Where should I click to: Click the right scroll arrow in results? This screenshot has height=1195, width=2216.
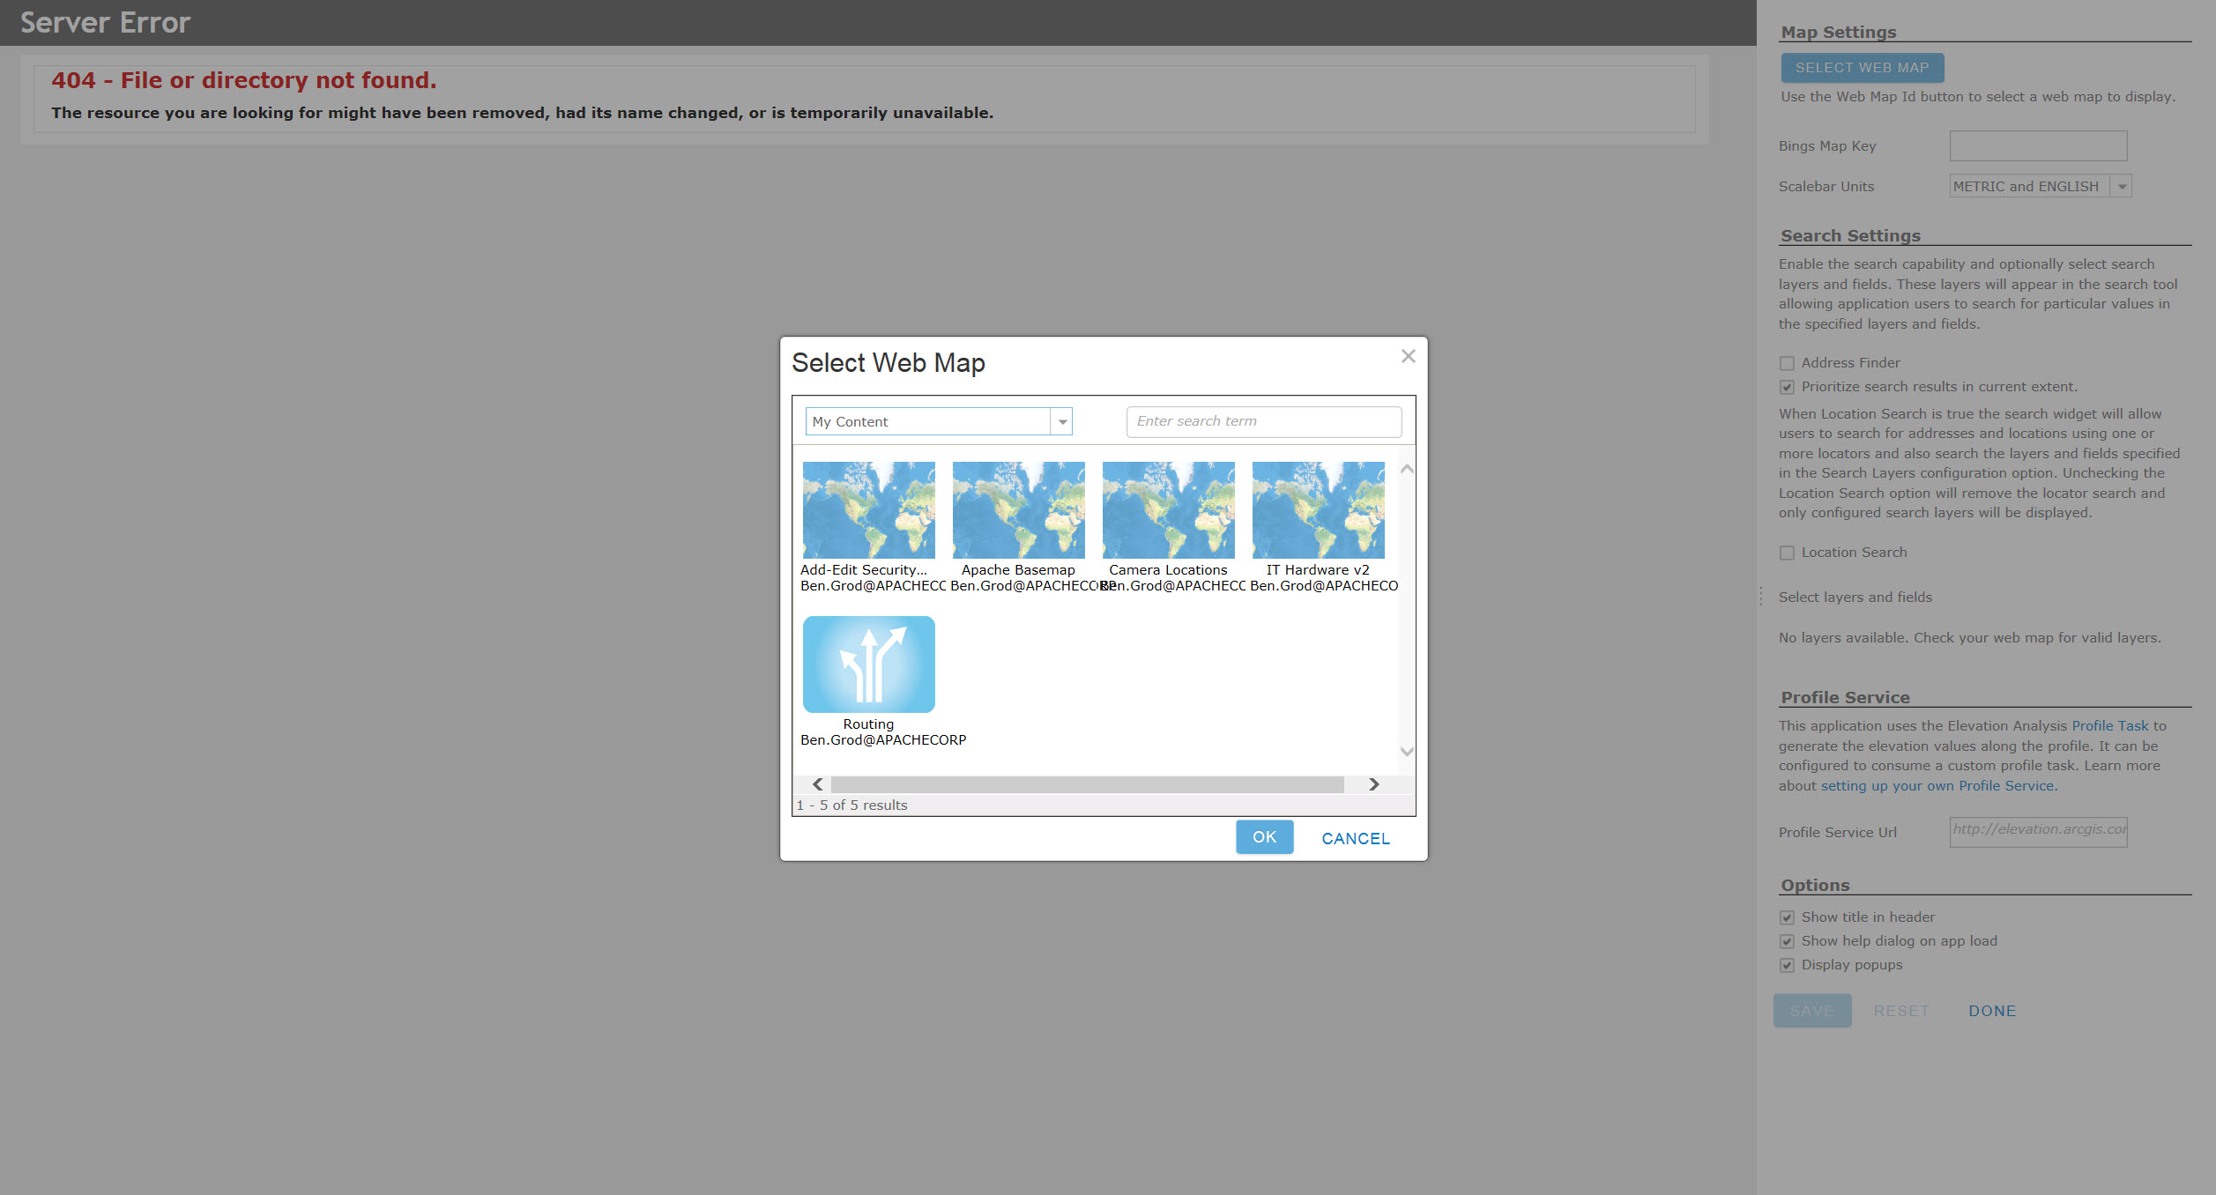(1373, 784)
